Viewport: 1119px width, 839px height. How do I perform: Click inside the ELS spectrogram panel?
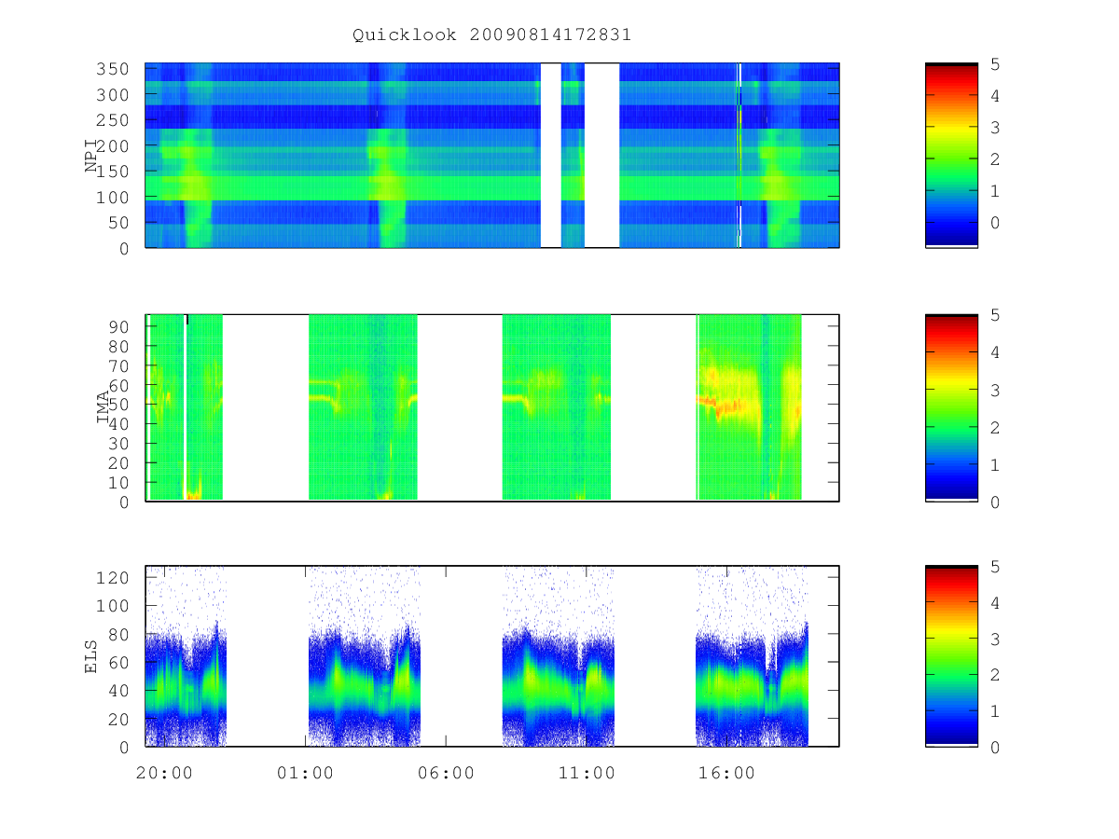pyautogui.click(x=492, y=656)
